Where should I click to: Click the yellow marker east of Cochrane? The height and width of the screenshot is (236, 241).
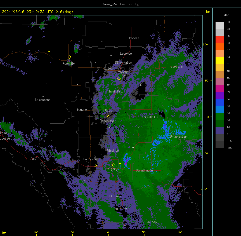coord(95,166)
